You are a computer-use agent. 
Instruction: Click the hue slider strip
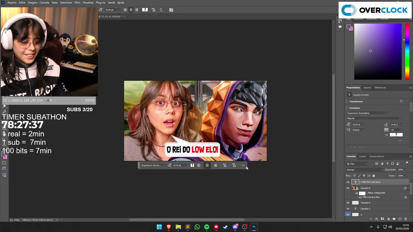coord(407,52)
